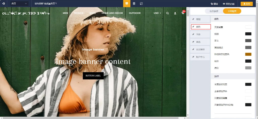Click the fullscreen preview icon
The width and height of the screenshot is (258, 119).
point(141,4)
